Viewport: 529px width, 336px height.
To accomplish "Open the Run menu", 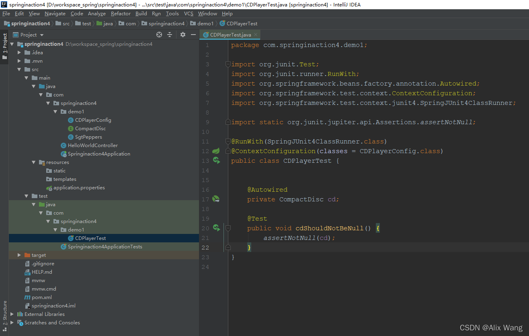I will click(x=156, y=14).
